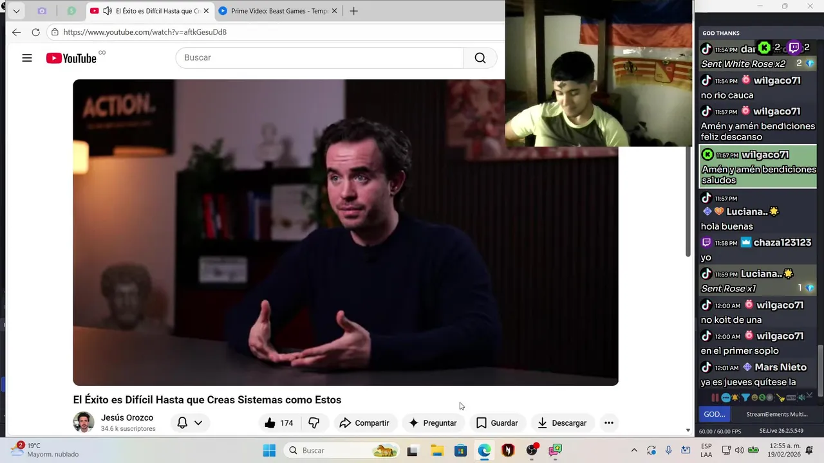
Task: Click the microphone tray icon
Action: (669, 450)
